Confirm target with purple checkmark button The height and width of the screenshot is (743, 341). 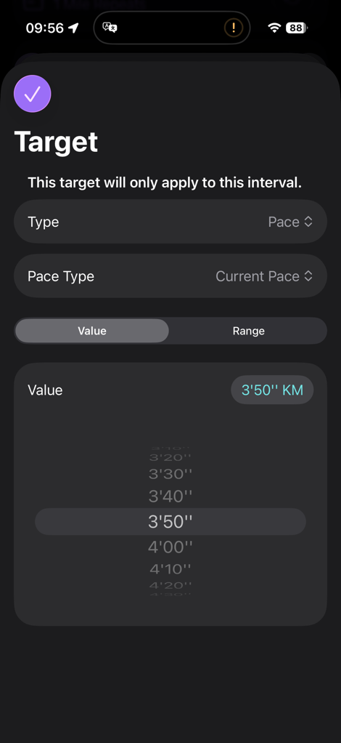(x=32, y=94)
